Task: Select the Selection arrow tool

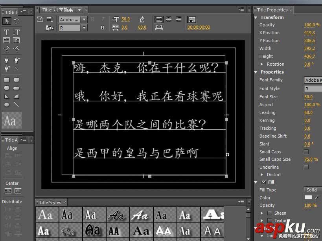Action: pos(7,21)
